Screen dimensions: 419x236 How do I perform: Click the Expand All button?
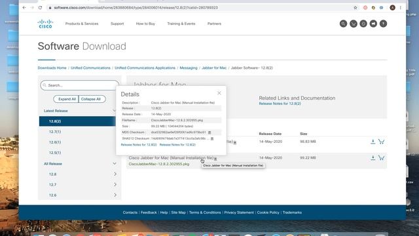[x=66, y=99]
